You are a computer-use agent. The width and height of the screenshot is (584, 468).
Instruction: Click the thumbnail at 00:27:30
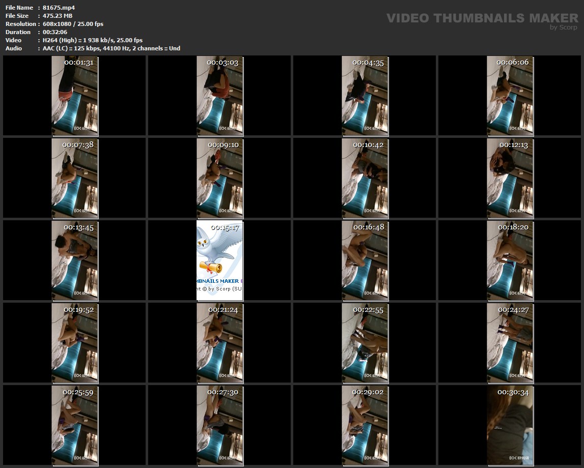220,425
